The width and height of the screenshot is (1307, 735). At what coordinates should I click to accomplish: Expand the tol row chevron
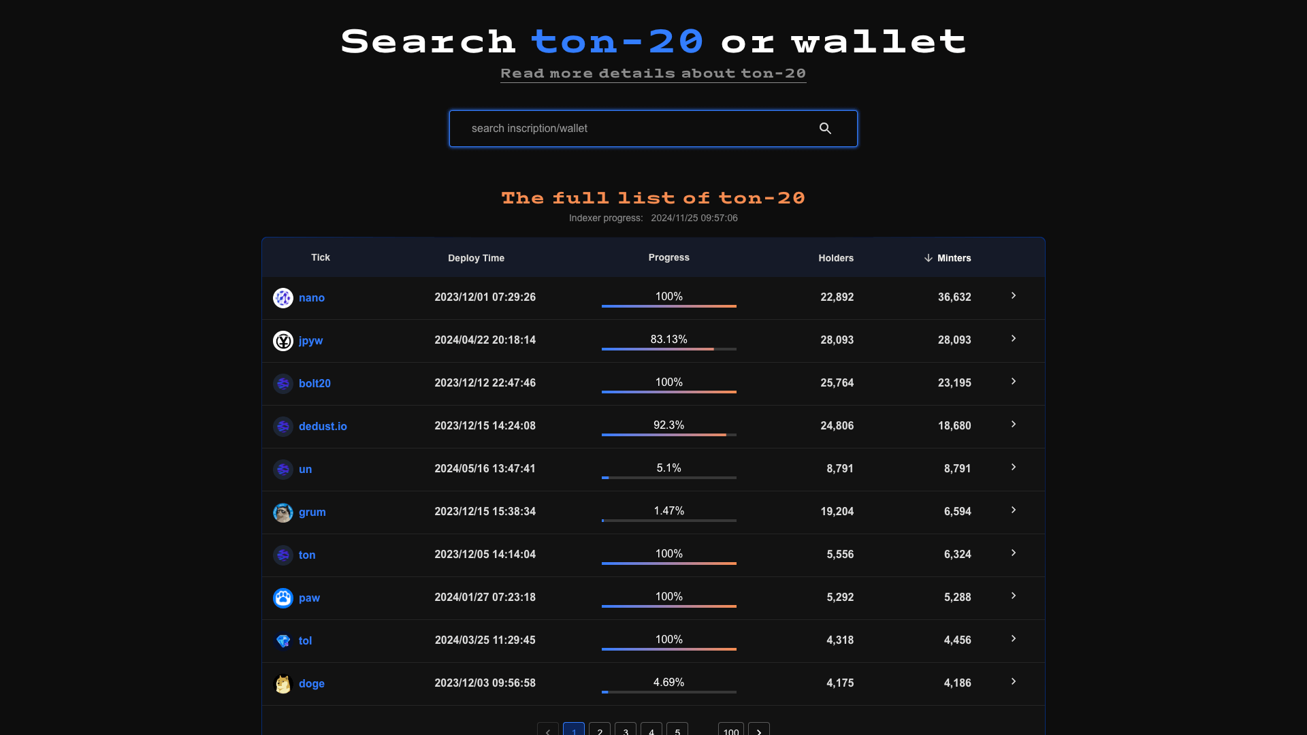coord(1014,638)
